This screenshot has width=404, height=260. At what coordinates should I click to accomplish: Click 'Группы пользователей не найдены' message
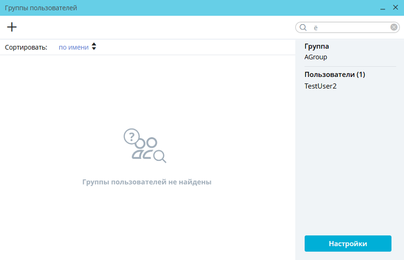146,182
